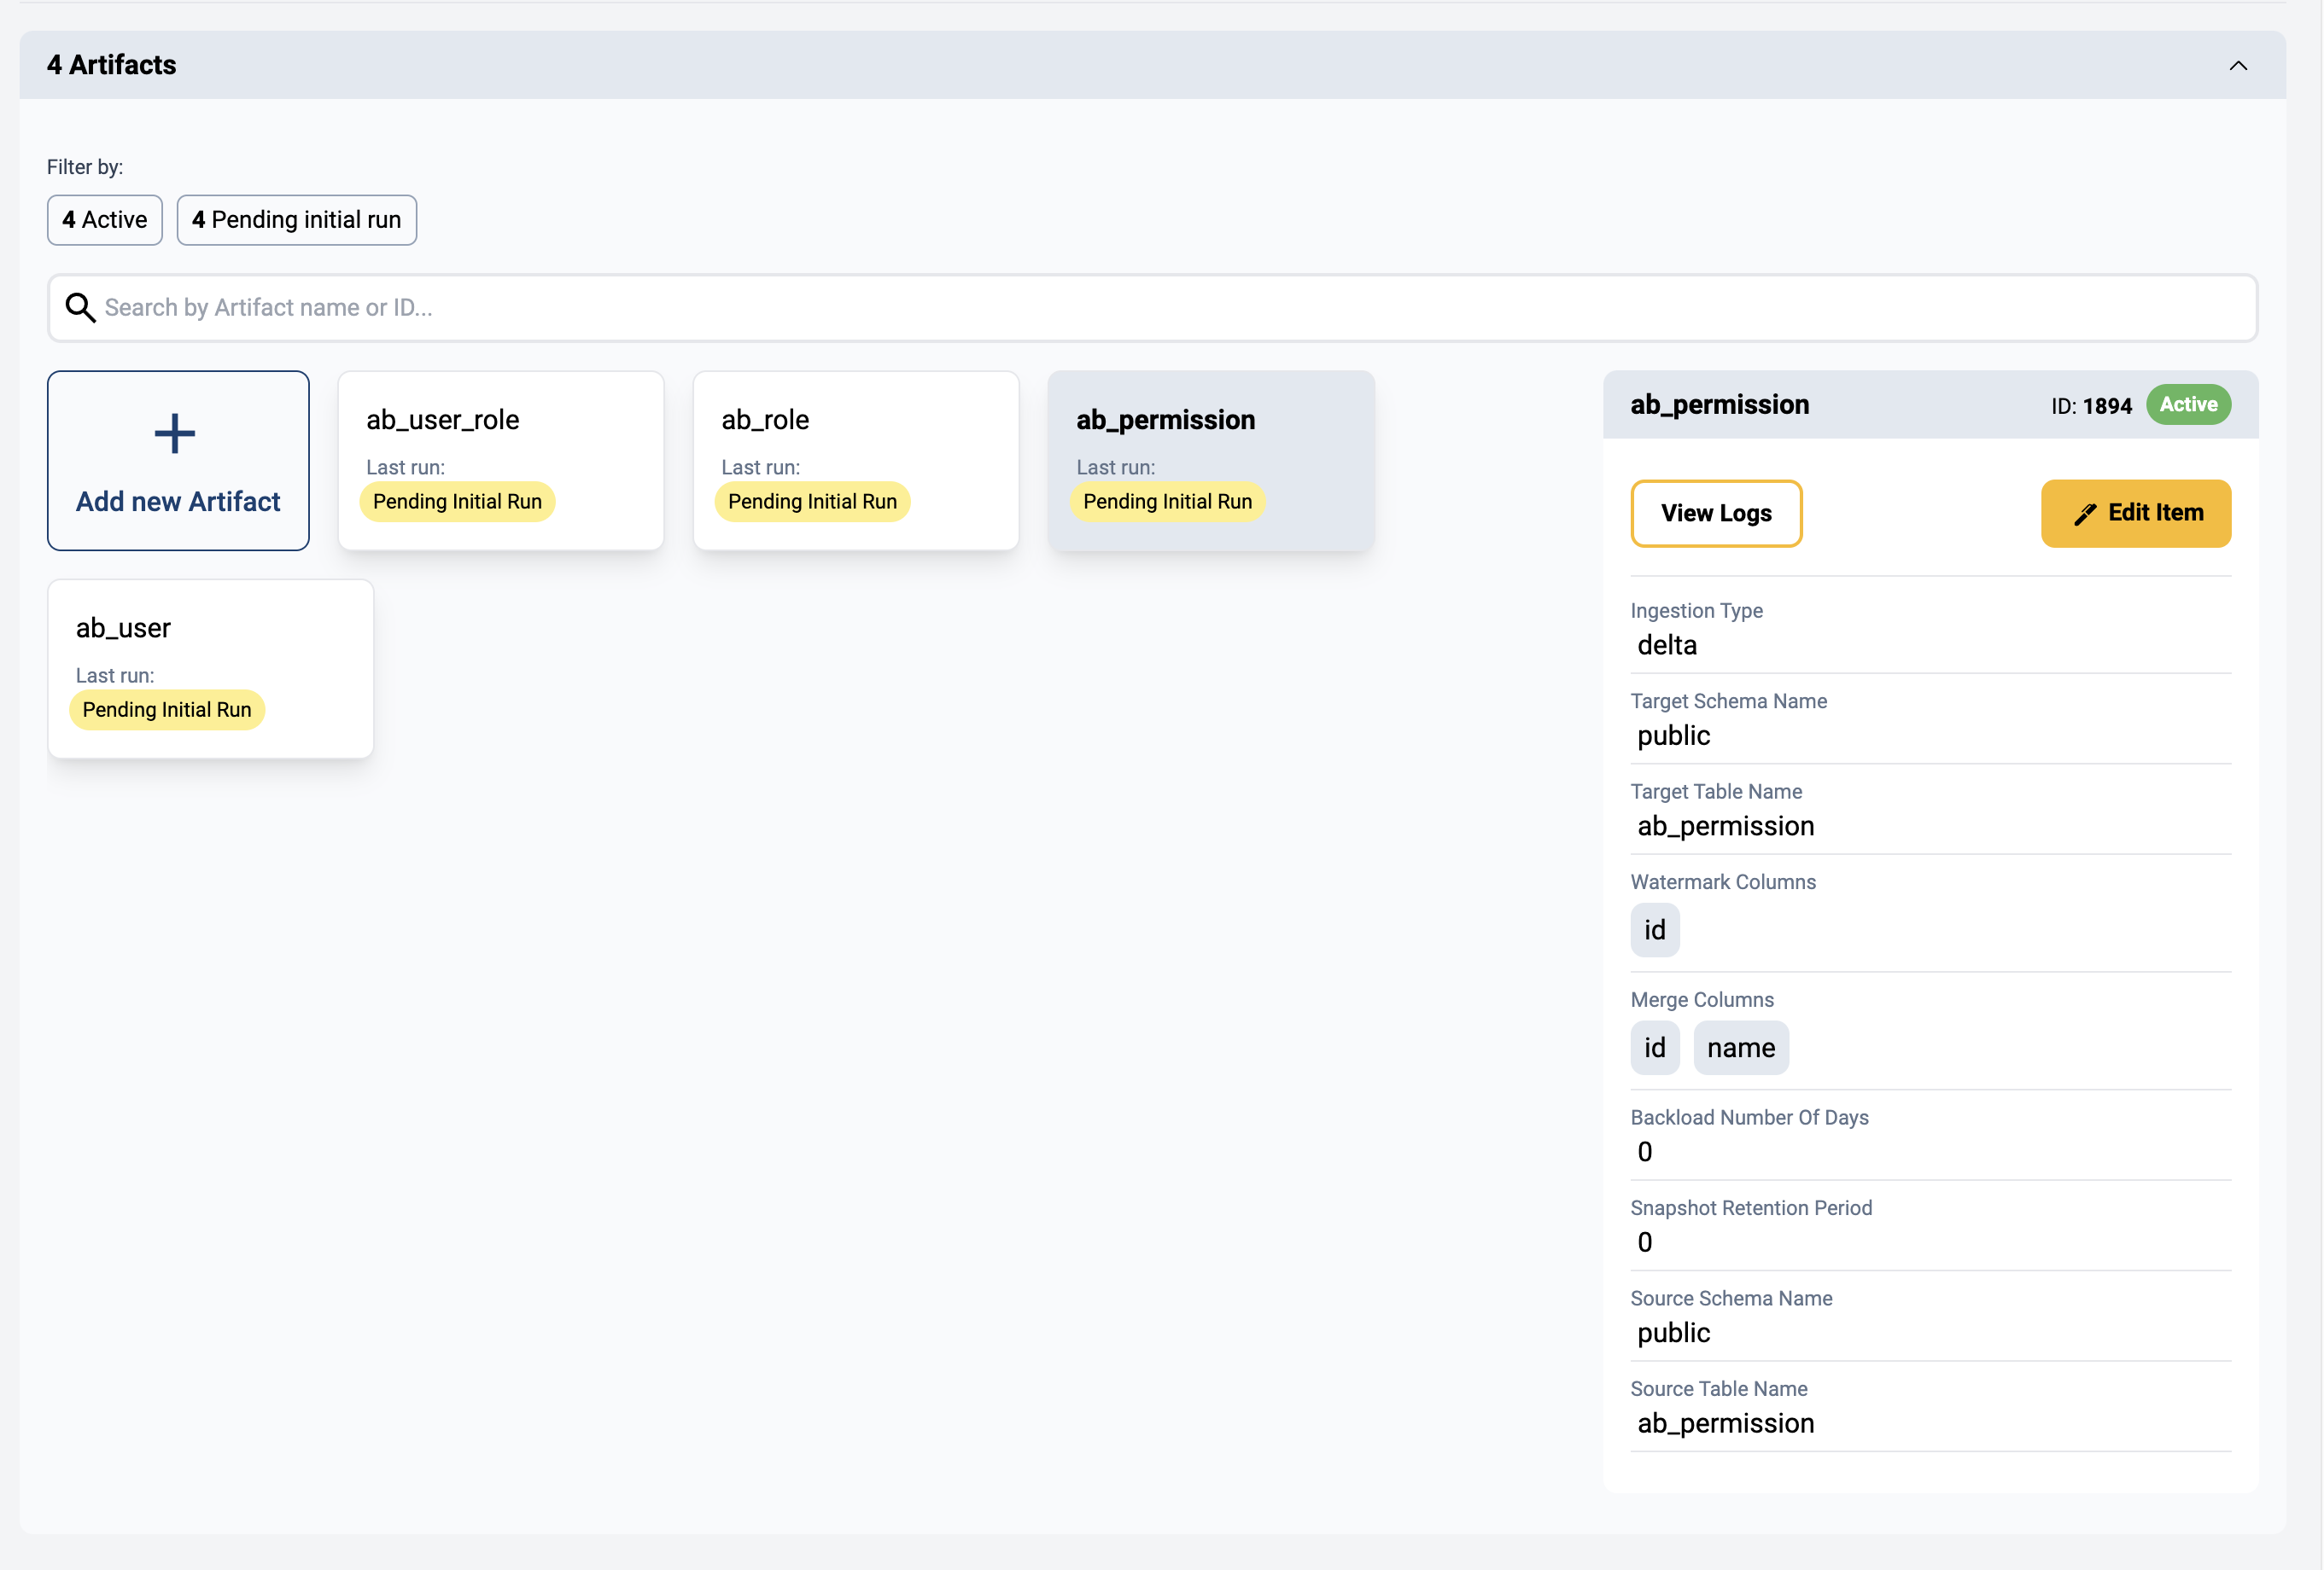Click the Filter by: label
This screenshot has width=2324, height=1570.
point(85,167)
